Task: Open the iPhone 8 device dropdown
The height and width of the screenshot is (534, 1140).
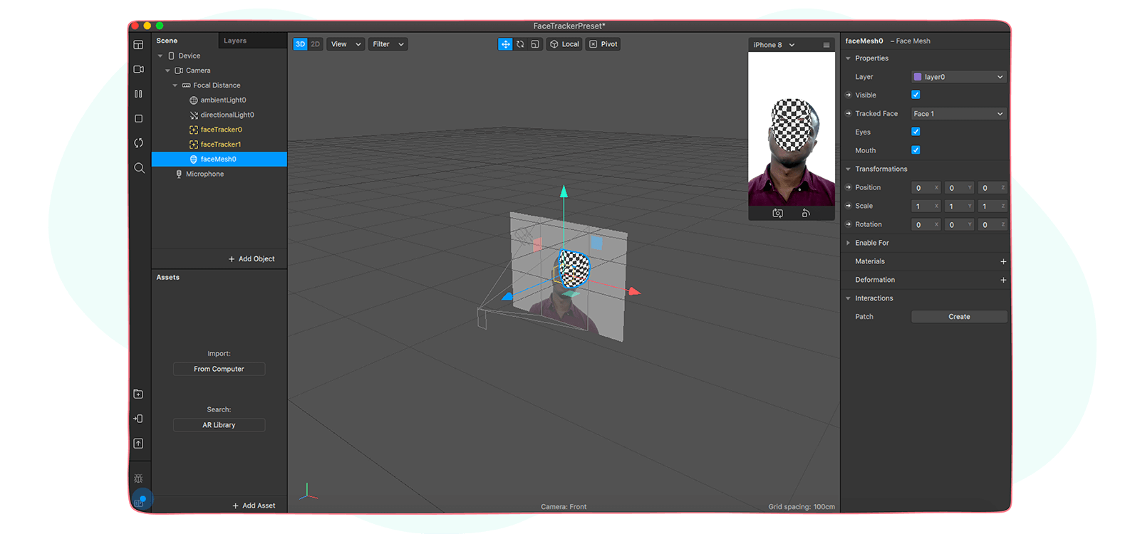Action: point(774,45)
